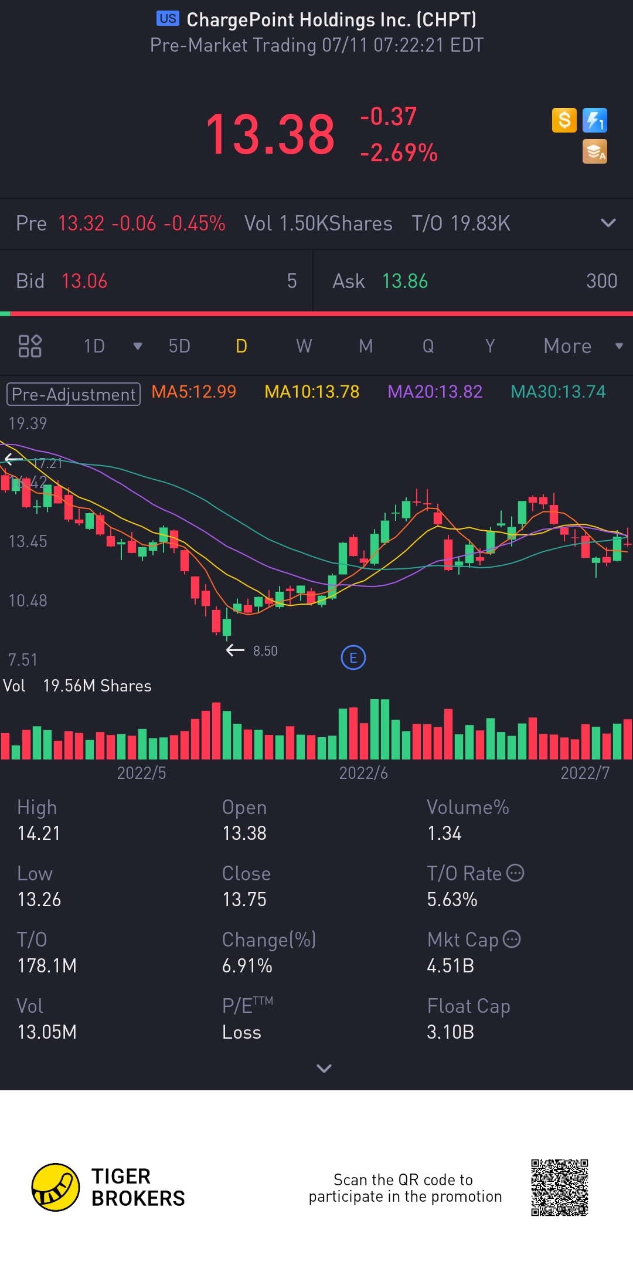Viewport: 633px width, 1285px height.
Task: Tap the Bid price 13.06
Action: (84, 281)
